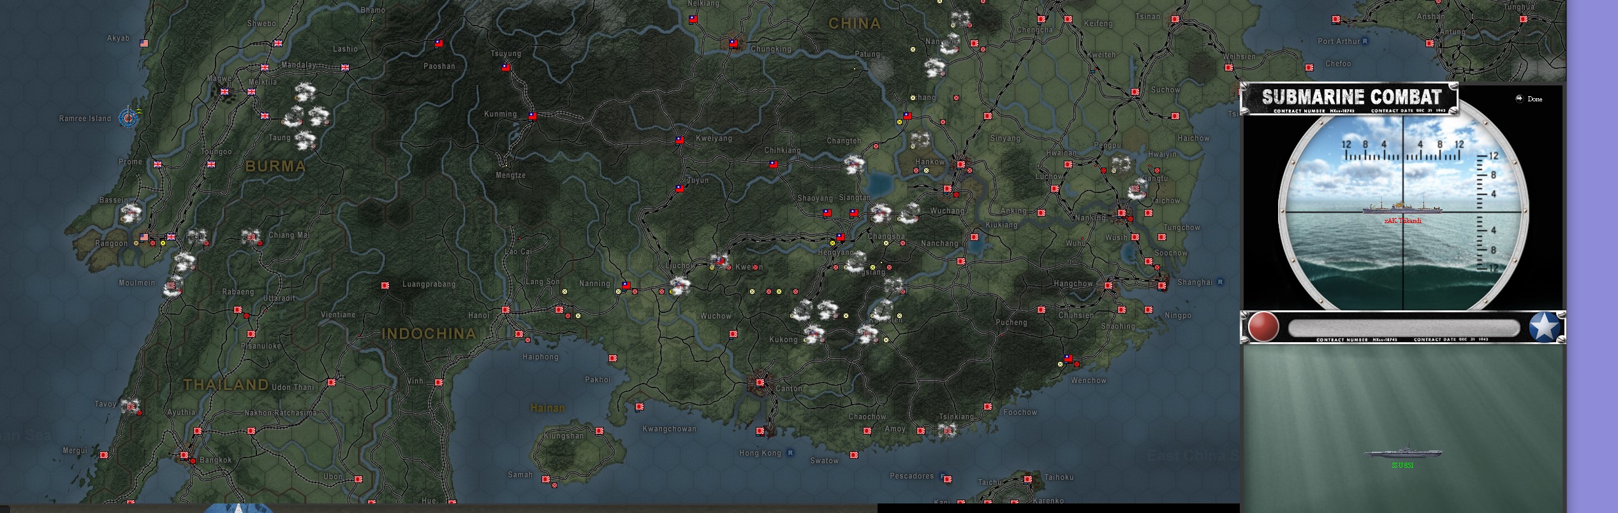Click the INDOCHINA region label
Viewport: 1618px width, 513px height.
click(x=429, y=333)
